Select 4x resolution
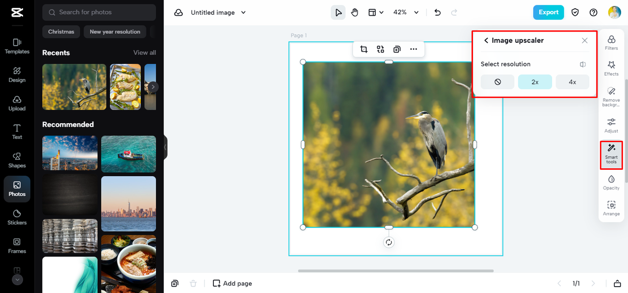 pyautogui.click(x=573, y=82)
